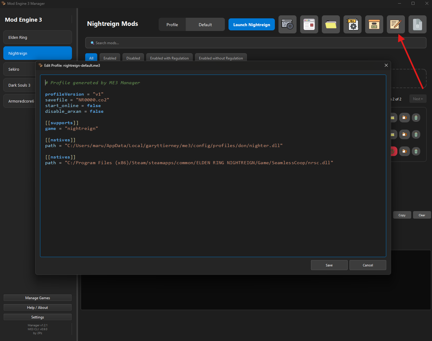Click the folder-gear icon in the third mod row
Screen dimensions: 432x341
pyautogui.click(x=404, y=151)
